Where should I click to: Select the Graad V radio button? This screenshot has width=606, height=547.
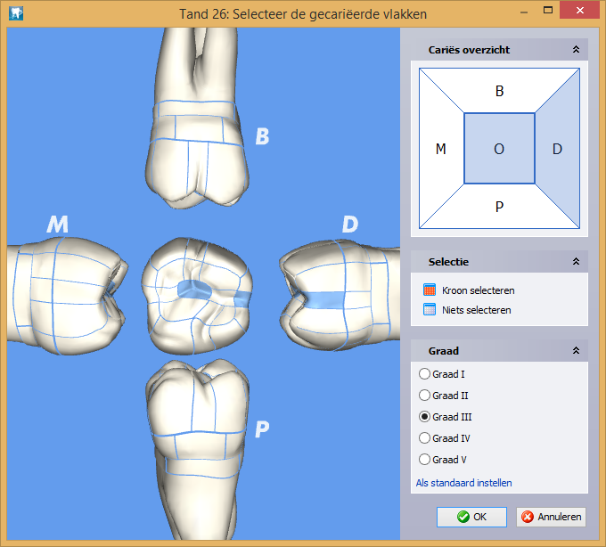click(x=424, y=459)
